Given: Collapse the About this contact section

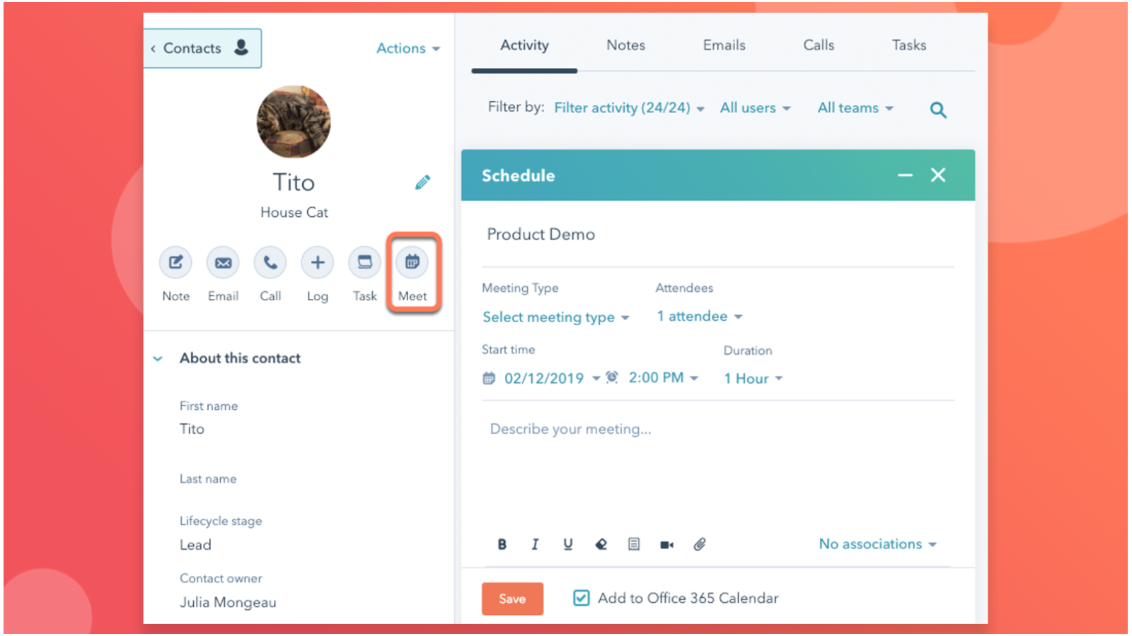Looking at the screenshot, I should click(x=158, y=358).
